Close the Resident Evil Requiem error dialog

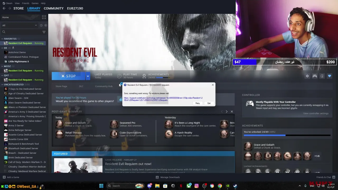[x=213, y=85]
